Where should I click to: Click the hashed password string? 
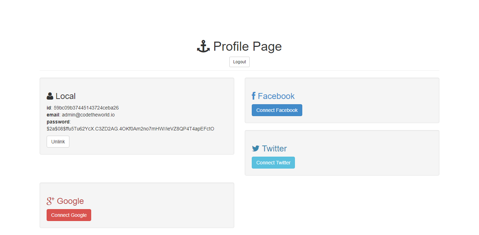pos(130,129)
